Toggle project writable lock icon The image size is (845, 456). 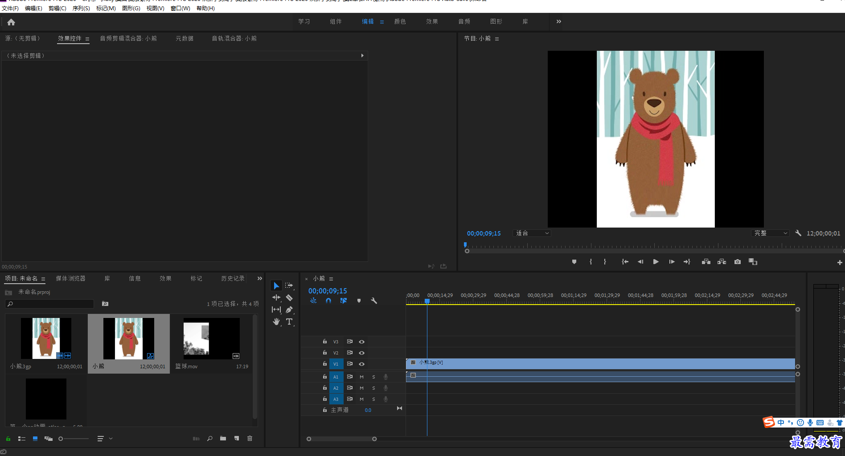[x=8, y=439]
